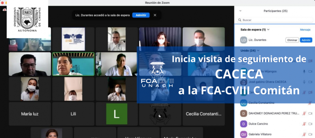Collapse the Sala de espera section
Viewport: 315px width, 138px height.
[268, 30]
